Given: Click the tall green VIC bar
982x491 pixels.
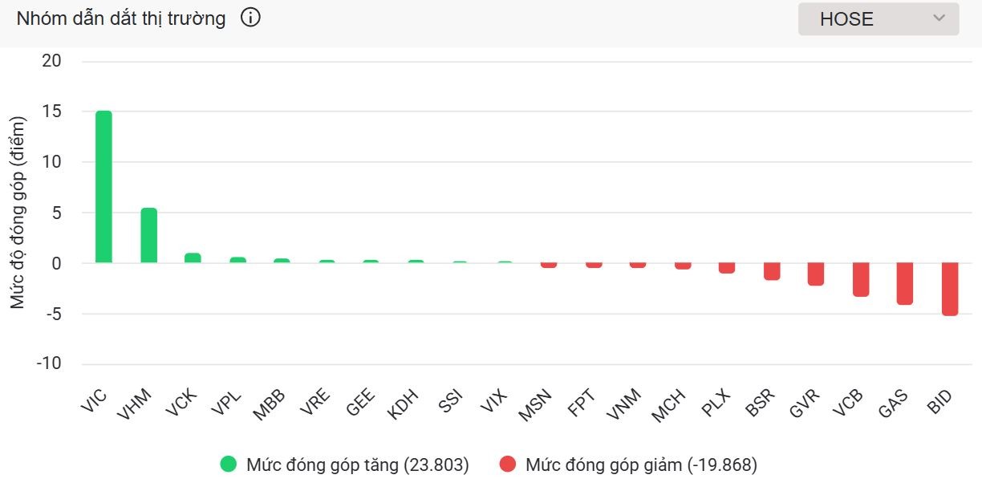Looking at the screenshot, I should click(x=103, y=187).
